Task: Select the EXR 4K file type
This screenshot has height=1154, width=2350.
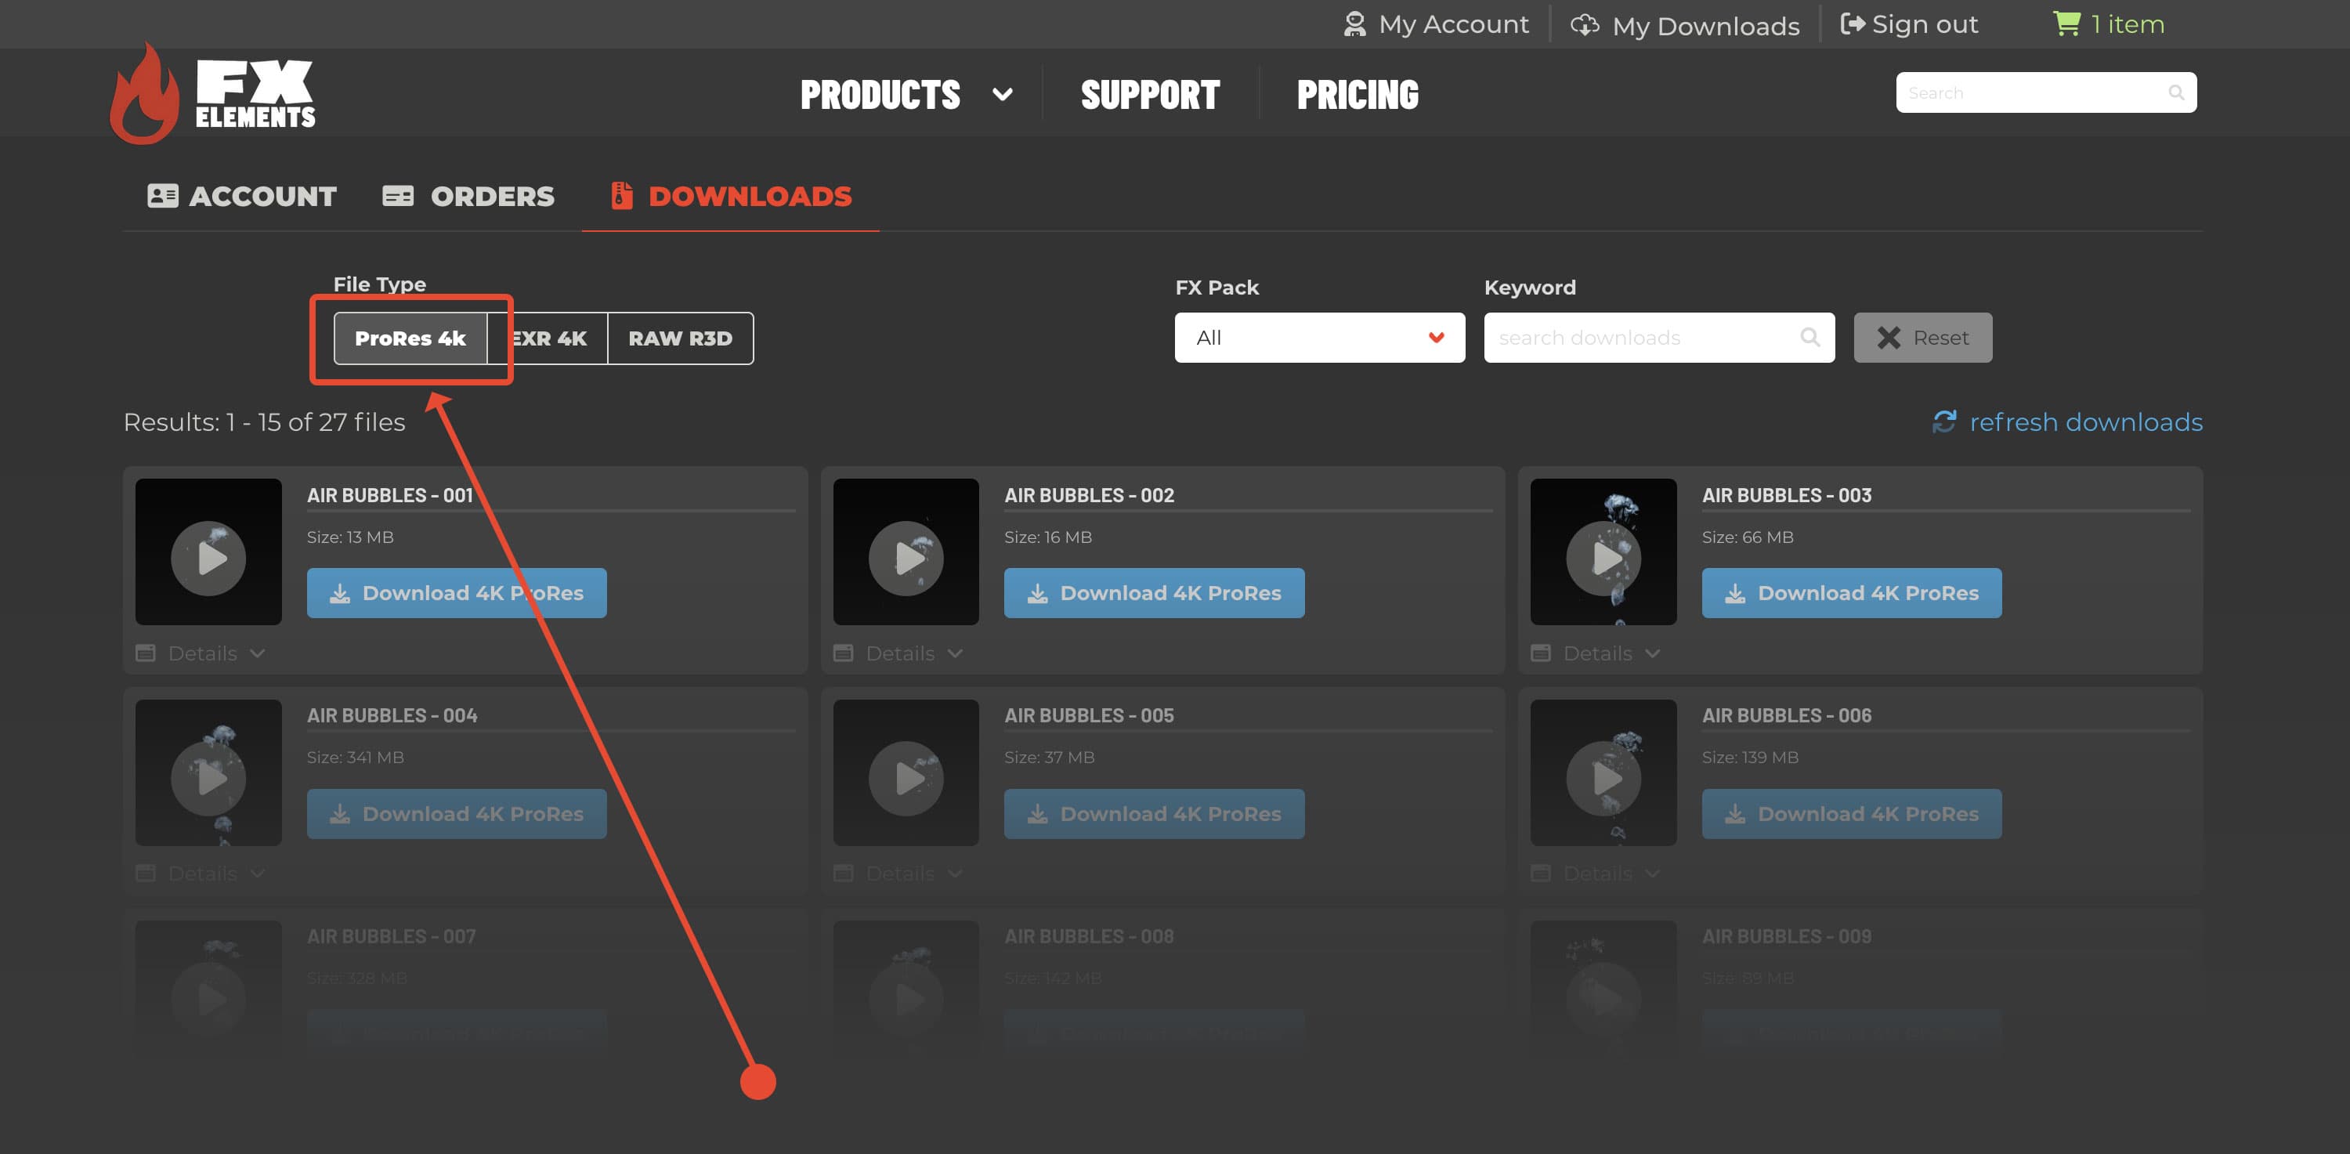Action: (548, 338)
